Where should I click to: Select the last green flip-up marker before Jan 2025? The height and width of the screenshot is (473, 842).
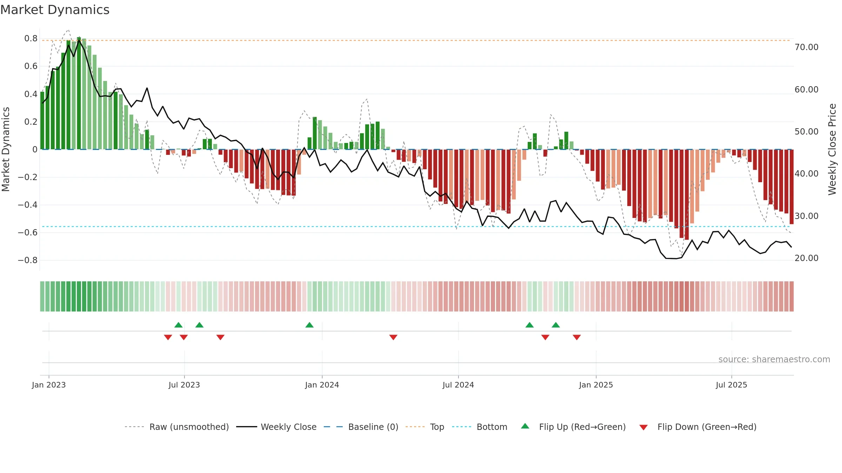point(556,325)
